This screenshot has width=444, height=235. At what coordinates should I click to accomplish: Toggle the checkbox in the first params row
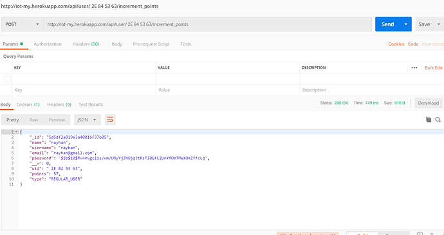7,79
